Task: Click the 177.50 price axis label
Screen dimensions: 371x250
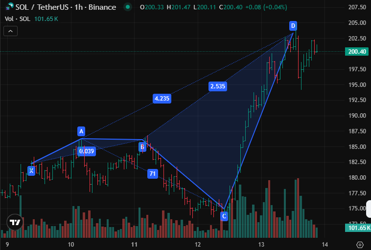Action: (357, 193)
